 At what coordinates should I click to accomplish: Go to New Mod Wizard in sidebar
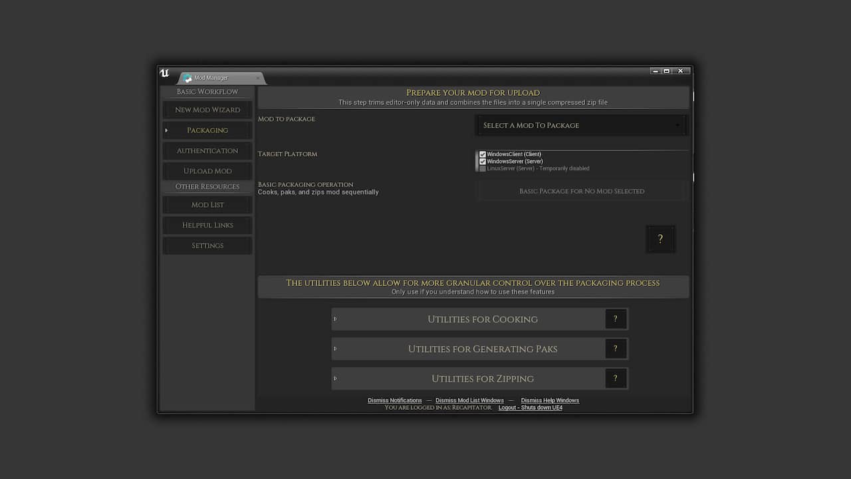207,110
